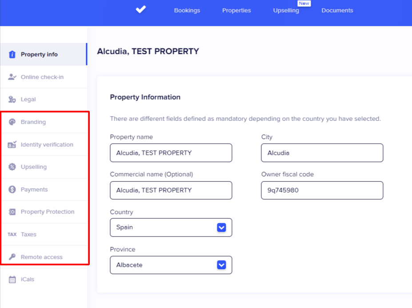Open the Documents navigation link

pos(337,10)
